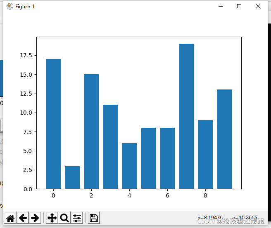Image resolution: width=271 pixels, height=228 pixels.
Task: Activate the Zoom to rectangle magnifier
Action: 64,218
